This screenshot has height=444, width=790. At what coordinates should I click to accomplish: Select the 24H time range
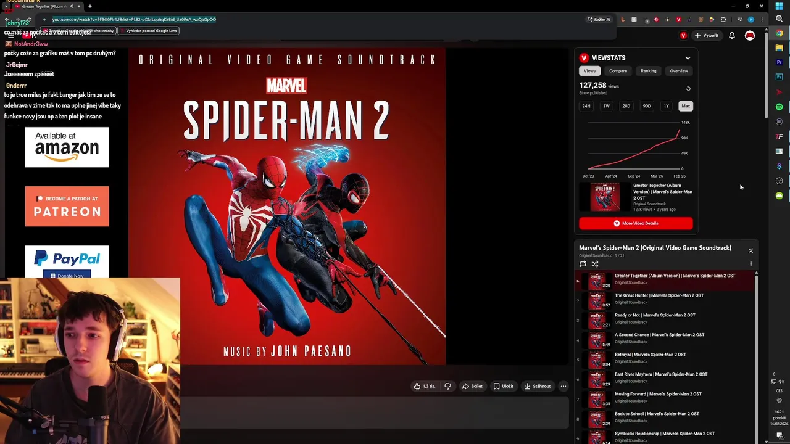tap(586, 106)
